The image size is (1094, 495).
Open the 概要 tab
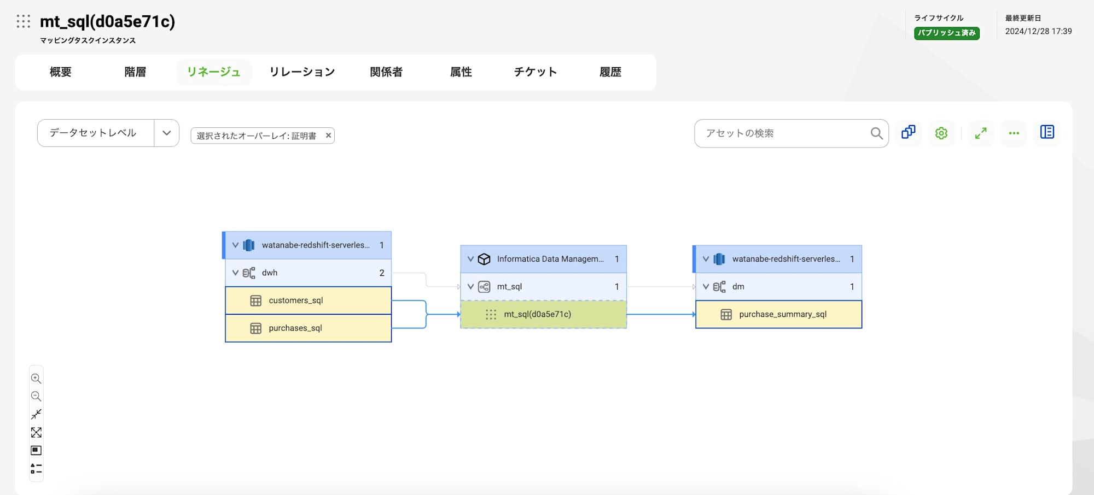point(61,72)
